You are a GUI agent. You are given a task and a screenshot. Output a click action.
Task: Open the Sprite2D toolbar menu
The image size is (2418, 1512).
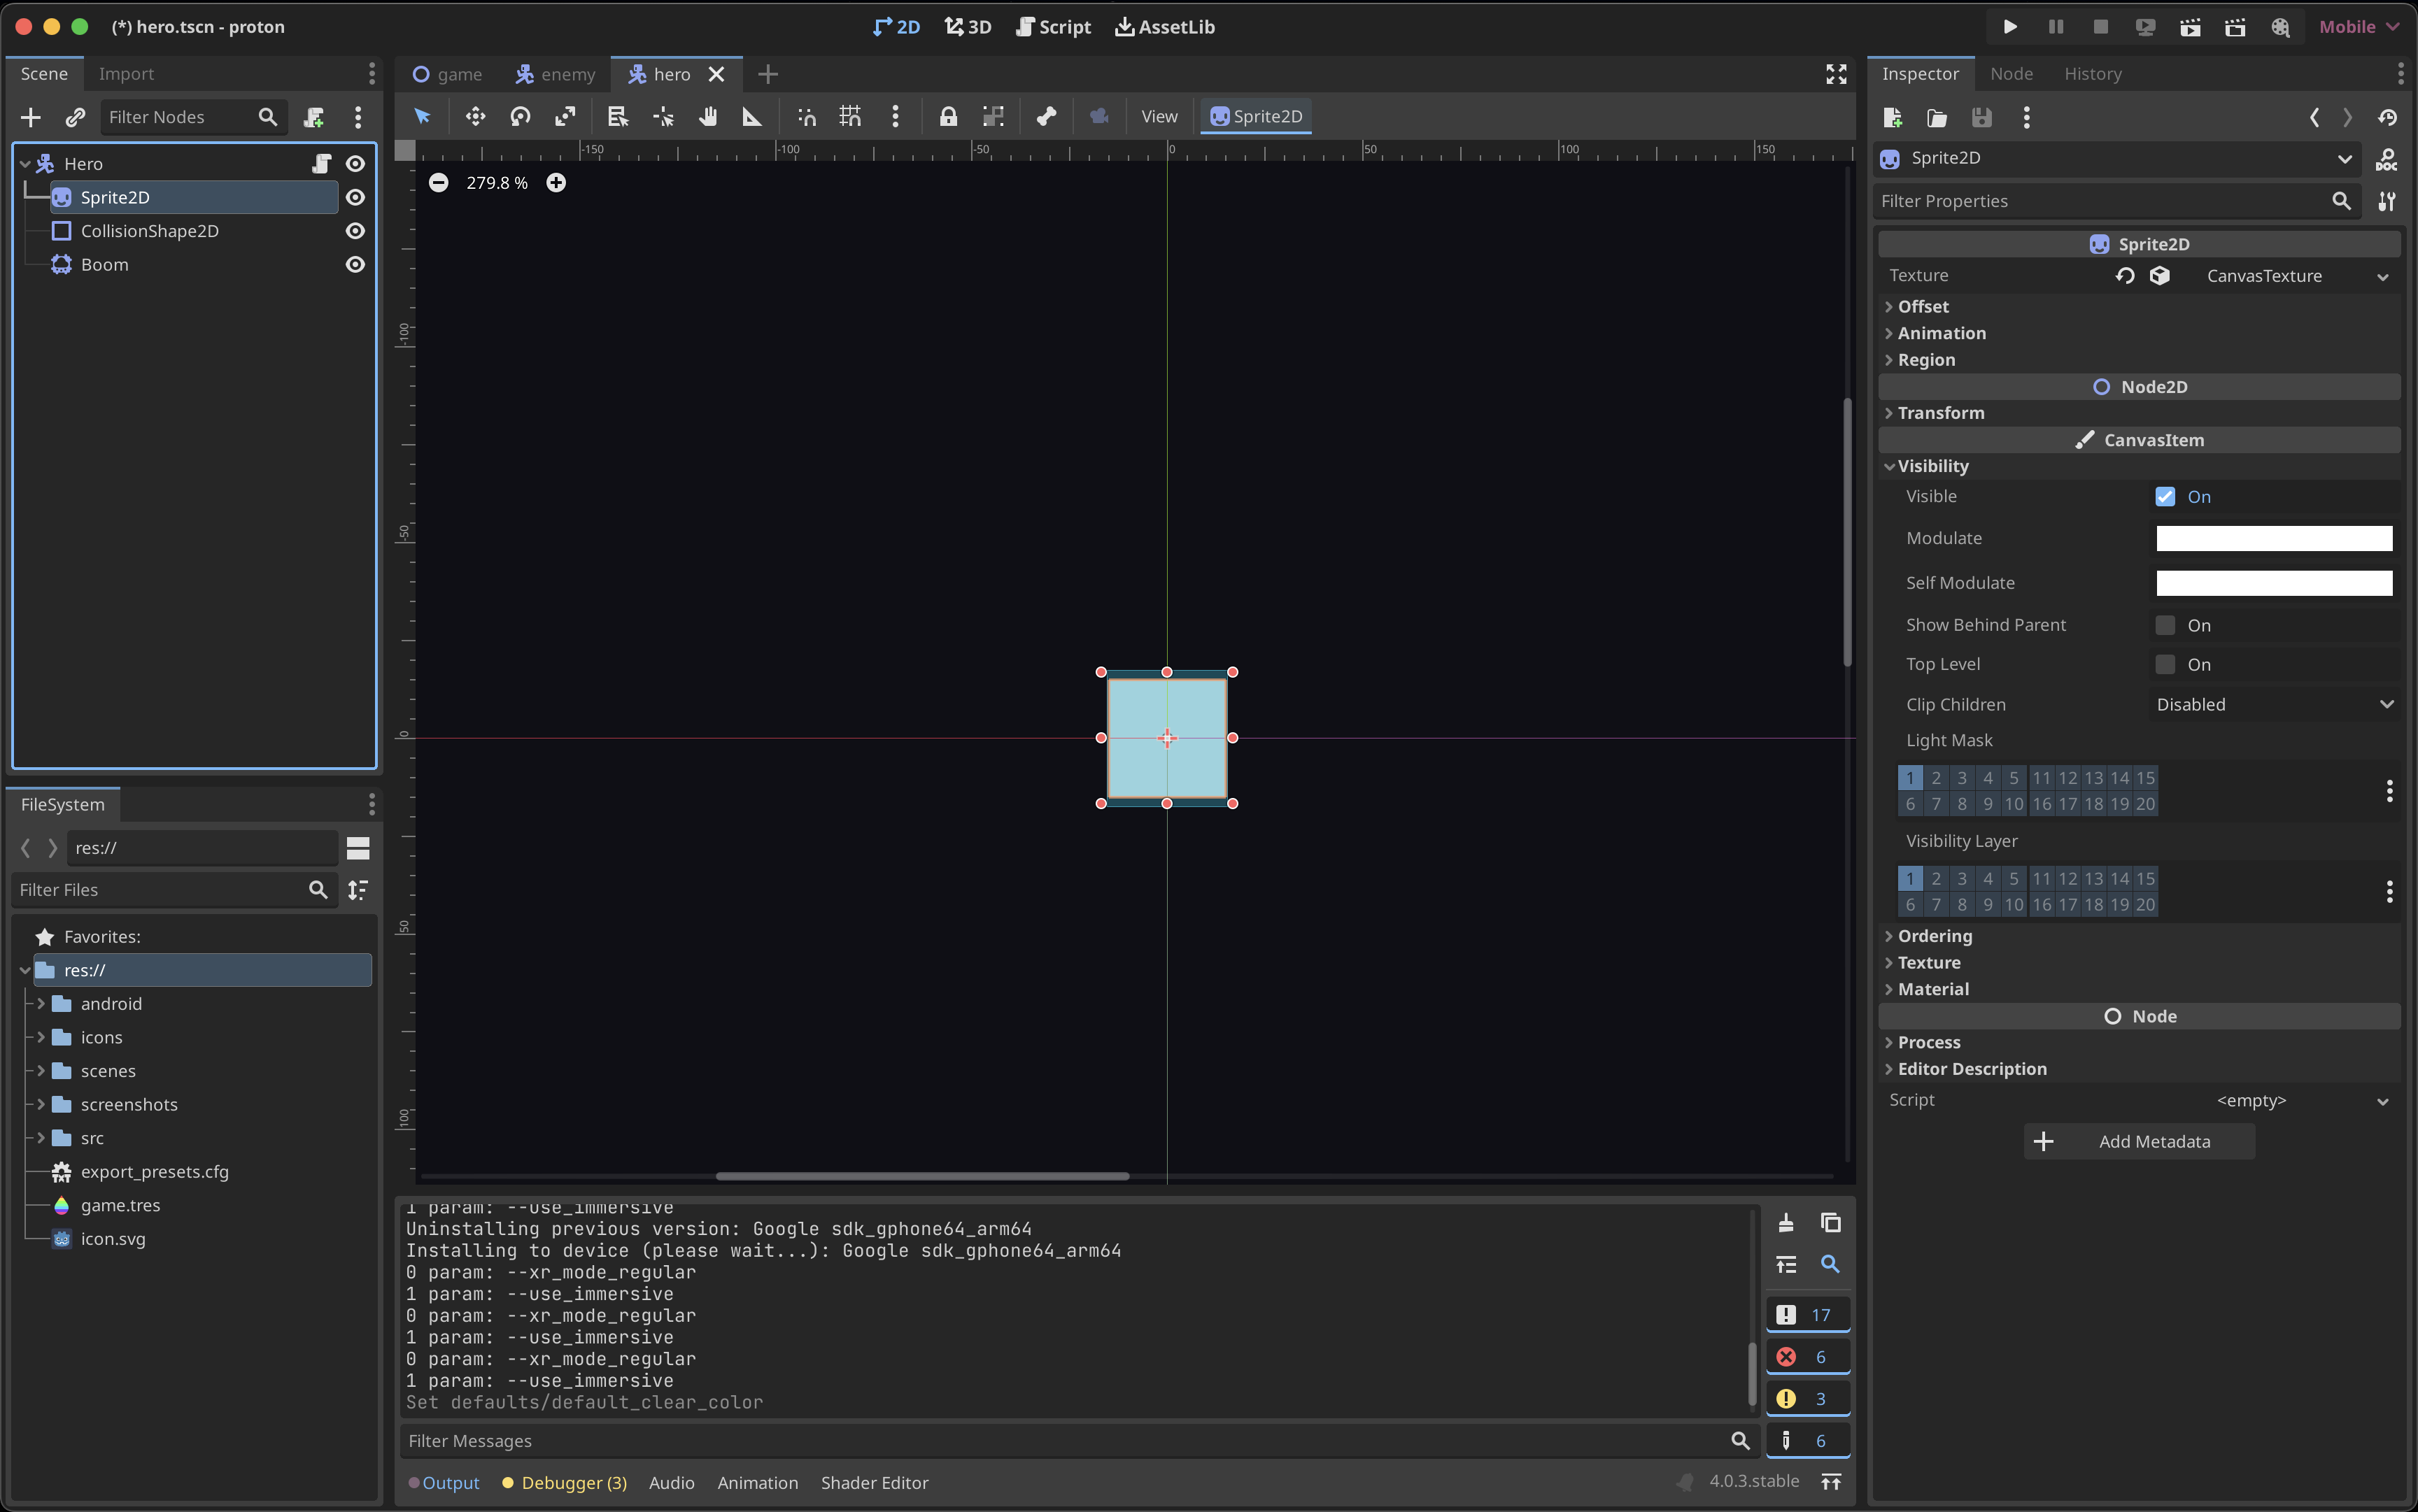[1257, 117]
